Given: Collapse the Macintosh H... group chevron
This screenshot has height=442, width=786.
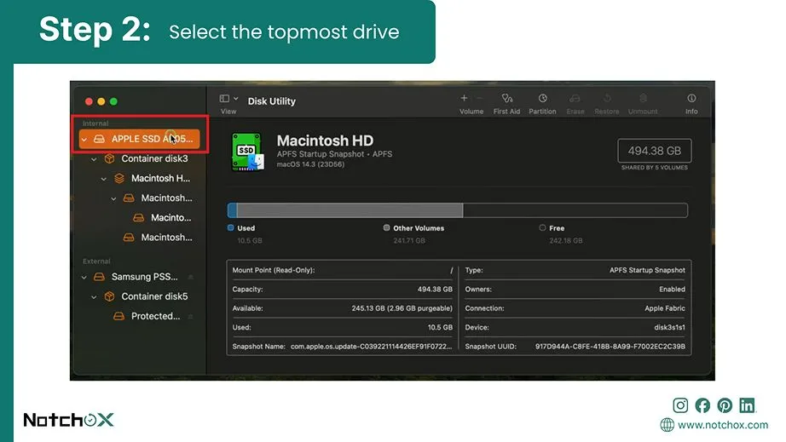Looking at the screenshot, I should (x=104, y=179).
